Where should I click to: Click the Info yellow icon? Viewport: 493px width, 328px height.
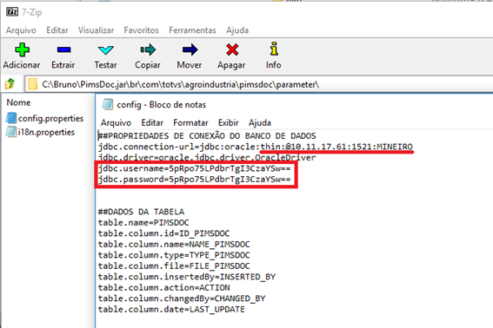[x=274, y=49]
